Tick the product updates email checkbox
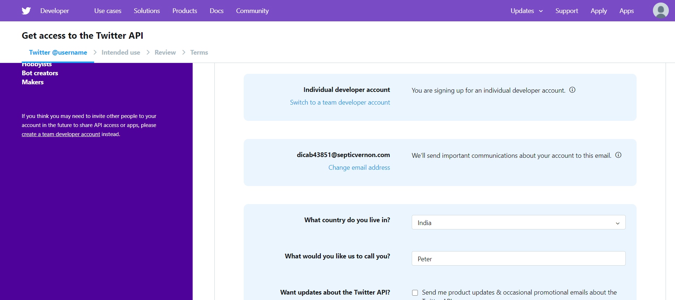 (415, 293)
